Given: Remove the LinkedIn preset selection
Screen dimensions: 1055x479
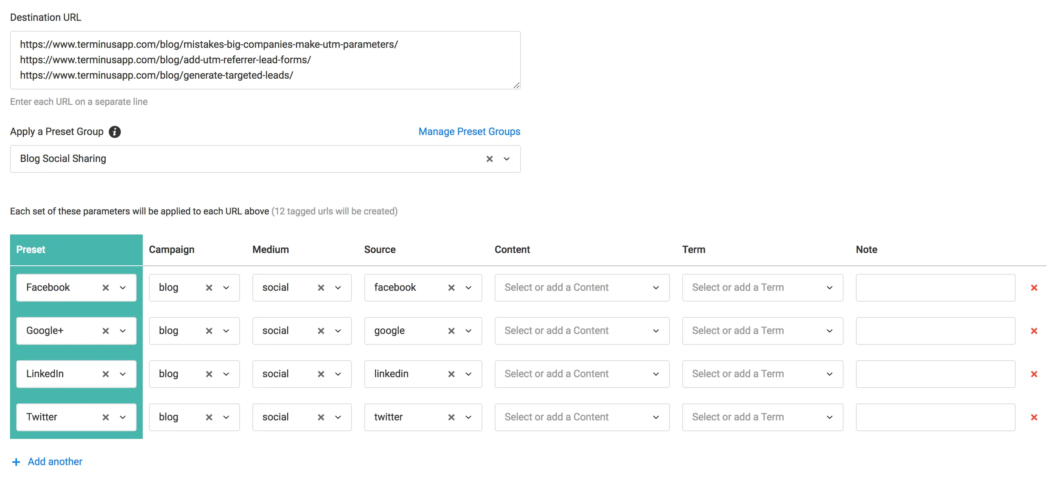Looking at the screenshot, I should (x=105, y=374).
